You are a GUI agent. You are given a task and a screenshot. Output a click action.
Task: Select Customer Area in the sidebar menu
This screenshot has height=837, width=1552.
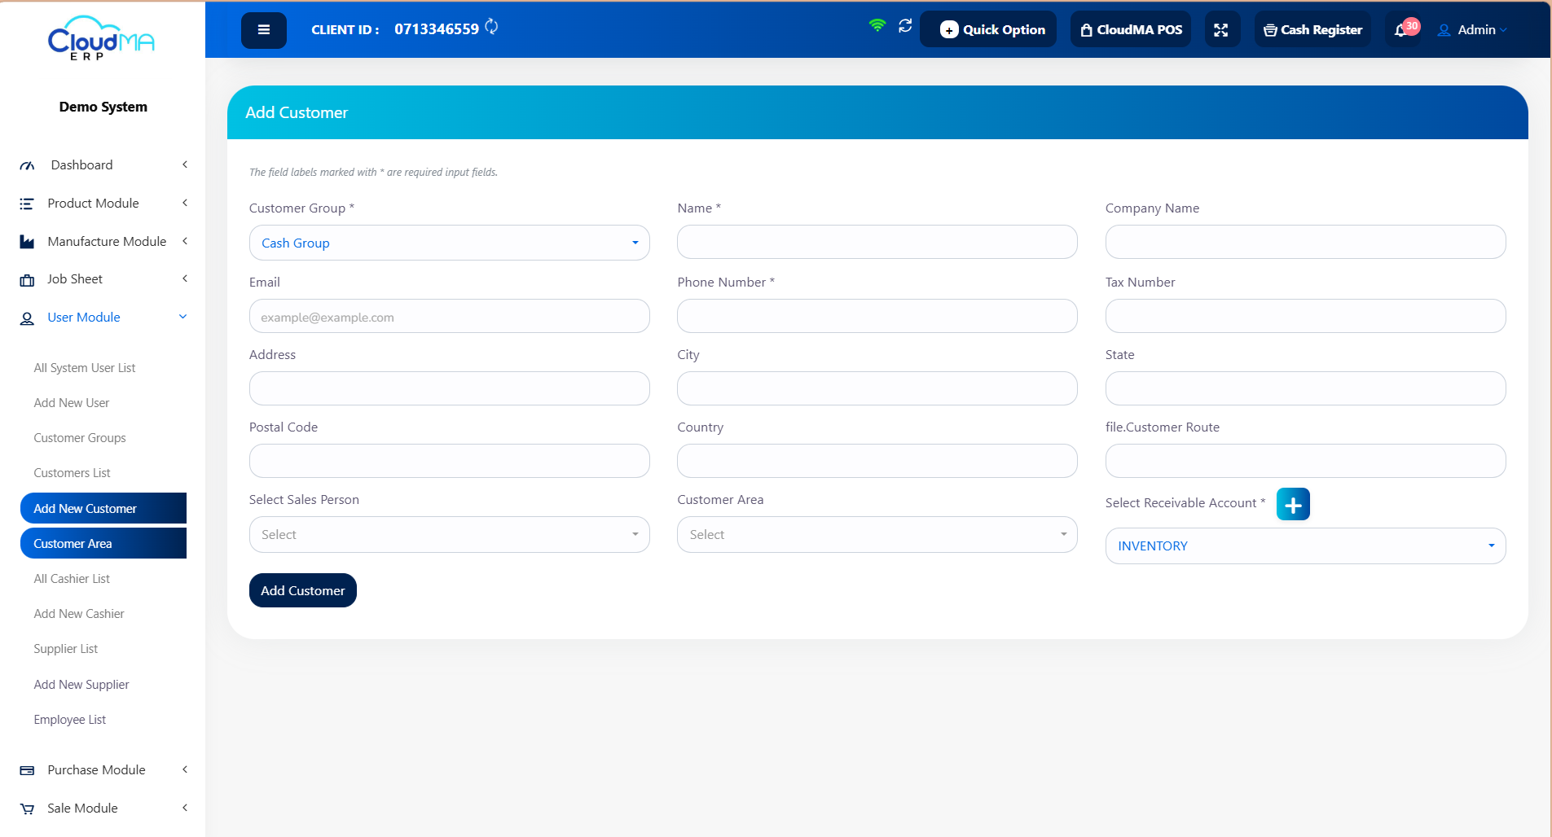pos(103,543)
